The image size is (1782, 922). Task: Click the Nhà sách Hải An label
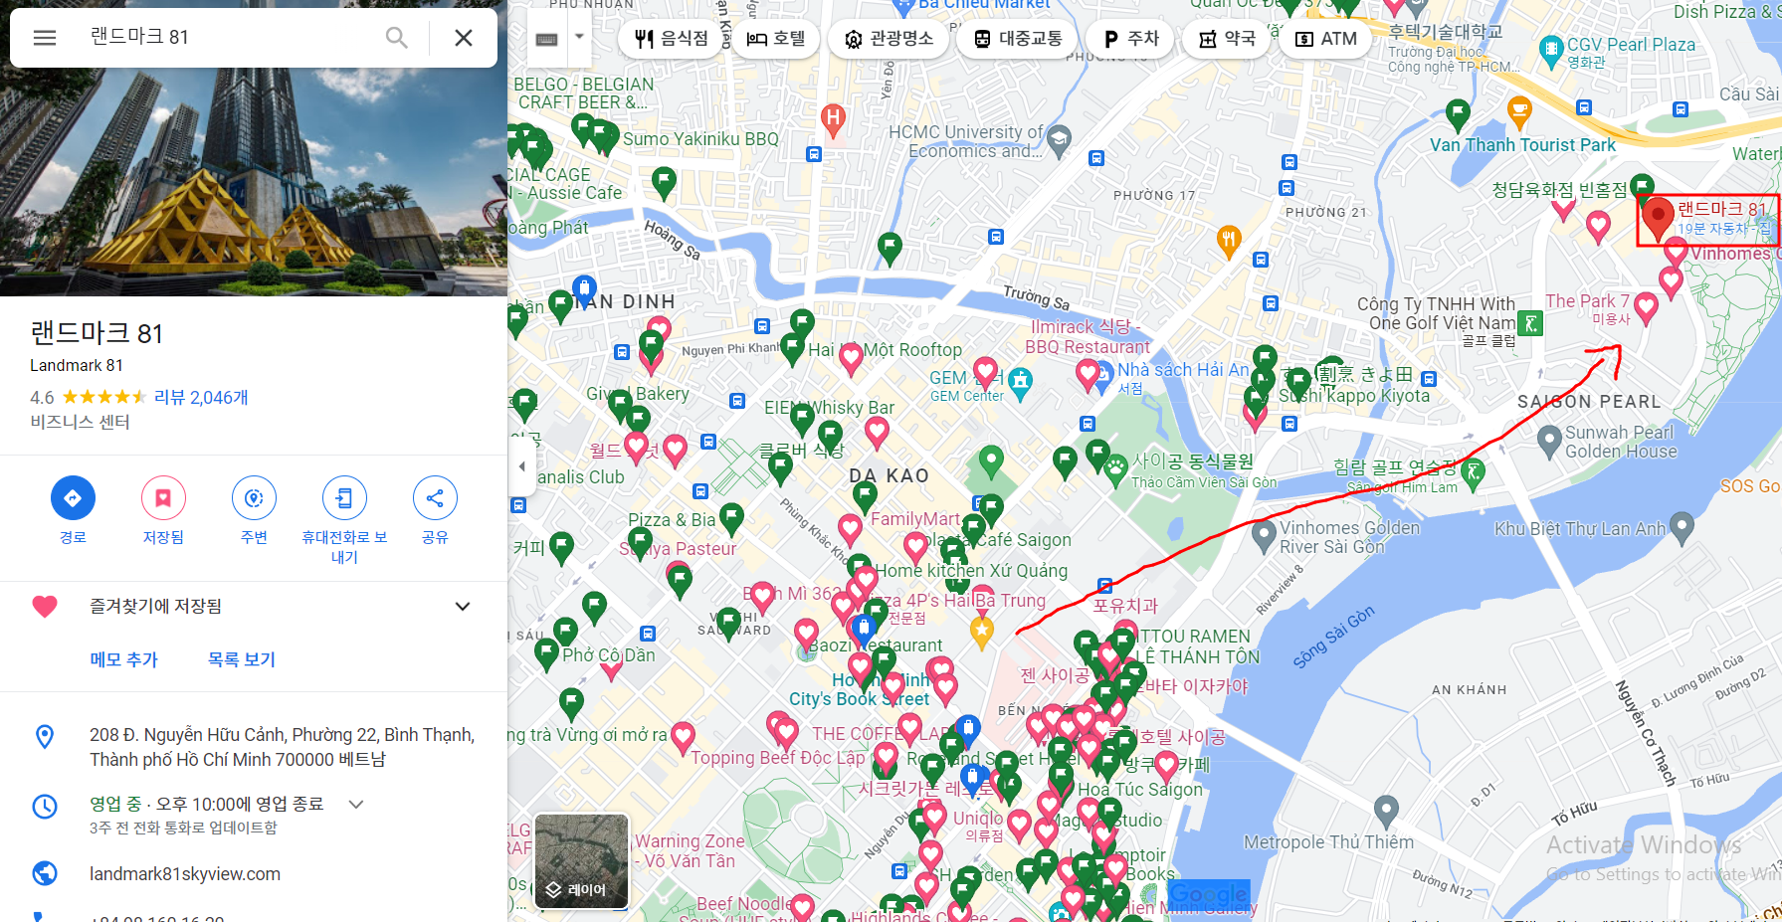(1183, 370)
